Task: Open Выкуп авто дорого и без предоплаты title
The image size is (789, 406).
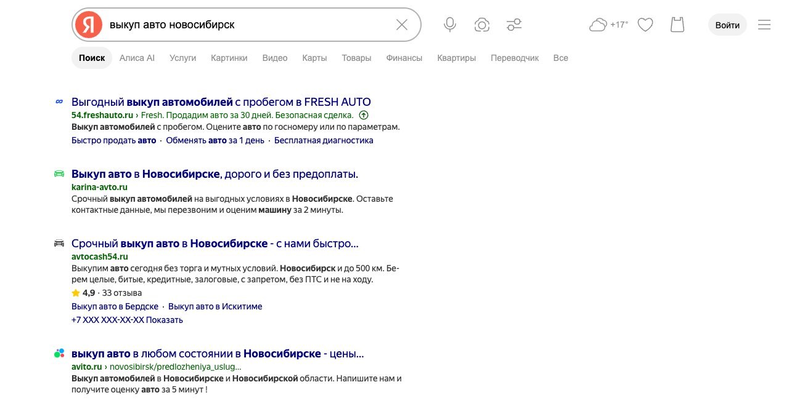Action: [x=215, y=174]
